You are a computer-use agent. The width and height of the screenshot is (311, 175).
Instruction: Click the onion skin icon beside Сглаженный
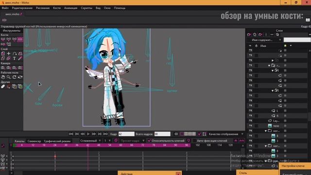pyautogui.click(x=116, y=140)
